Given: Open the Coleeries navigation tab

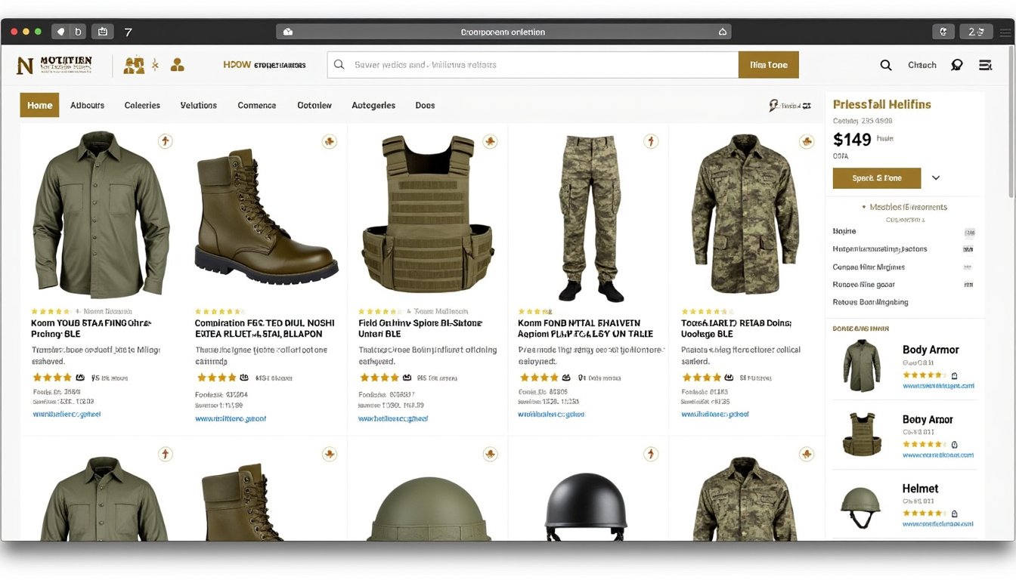Looking at the screenshot, I should pyautogui.click(x=142, y=106).
